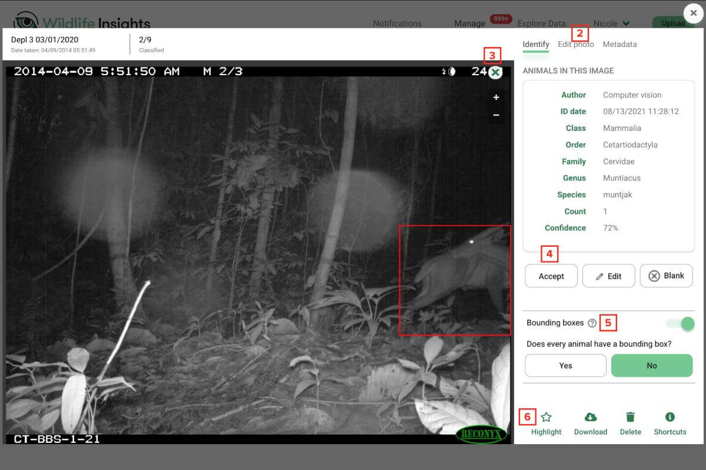Select the red bounding box on animal
This screenshot has width=706, height=470.
tap(455, 280)
